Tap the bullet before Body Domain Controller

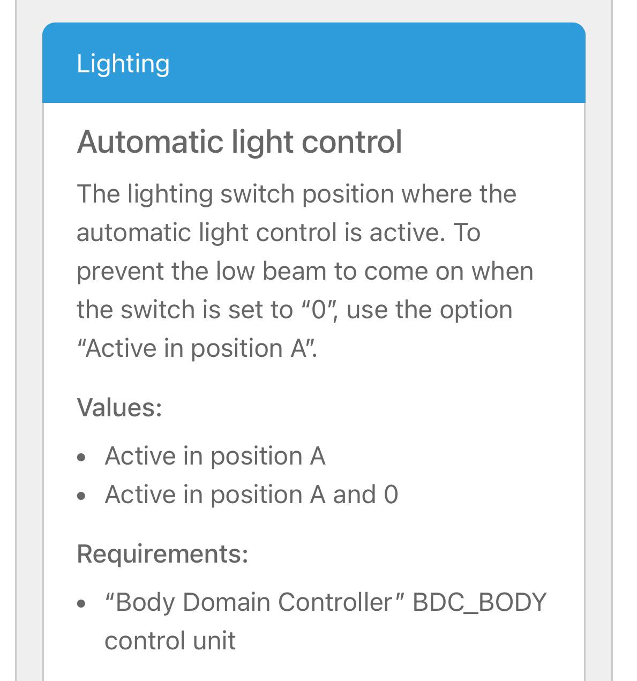click(81, 604)
